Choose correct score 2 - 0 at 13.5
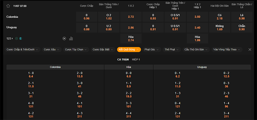The height and width of the screenshot is (120, 257). pos(80,75)
